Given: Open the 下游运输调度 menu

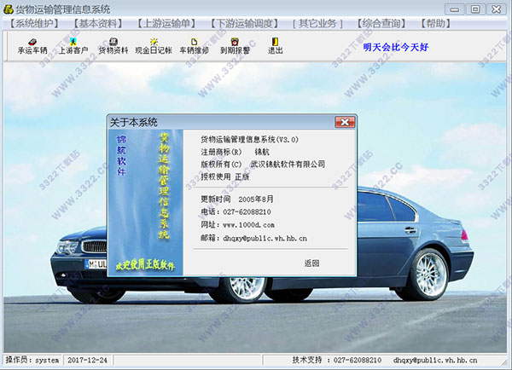Looking at the screenshot, I should [x=244, y=24].
